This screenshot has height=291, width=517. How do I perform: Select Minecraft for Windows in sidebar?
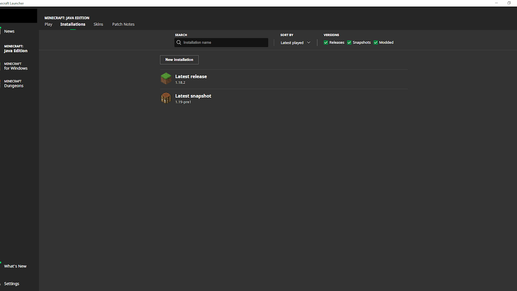(16, 66)
